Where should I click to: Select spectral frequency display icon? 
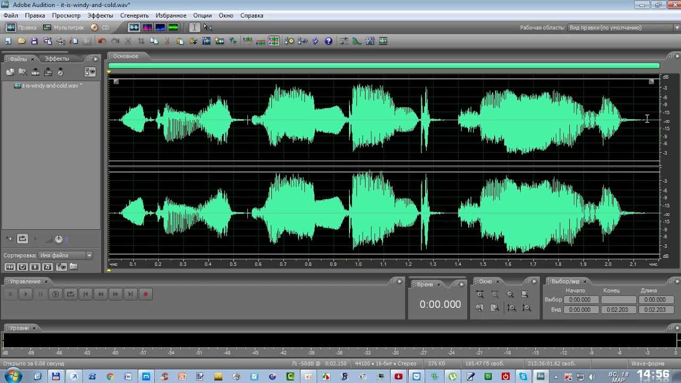[147, 27]
